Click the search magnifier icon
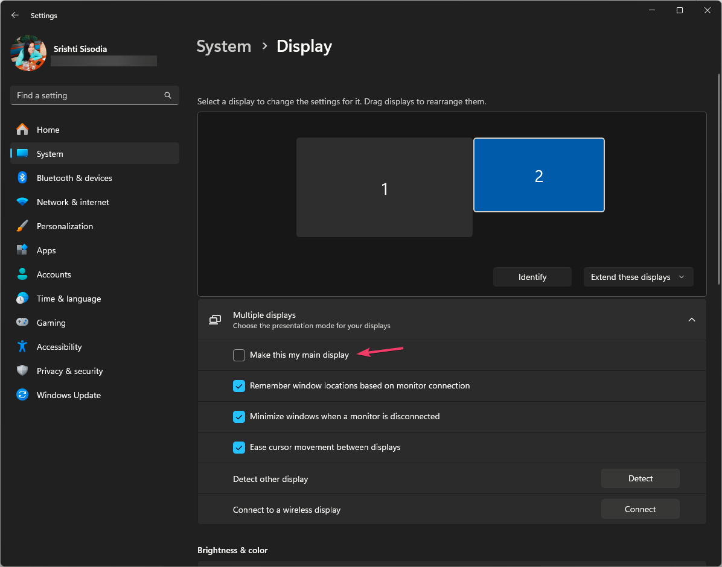Screen dimensions: 722x567 point(168,95)
